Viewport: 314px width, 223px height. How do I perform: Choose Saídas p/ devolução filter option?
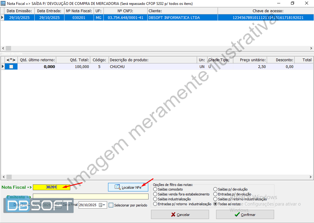tap(215, 190)
